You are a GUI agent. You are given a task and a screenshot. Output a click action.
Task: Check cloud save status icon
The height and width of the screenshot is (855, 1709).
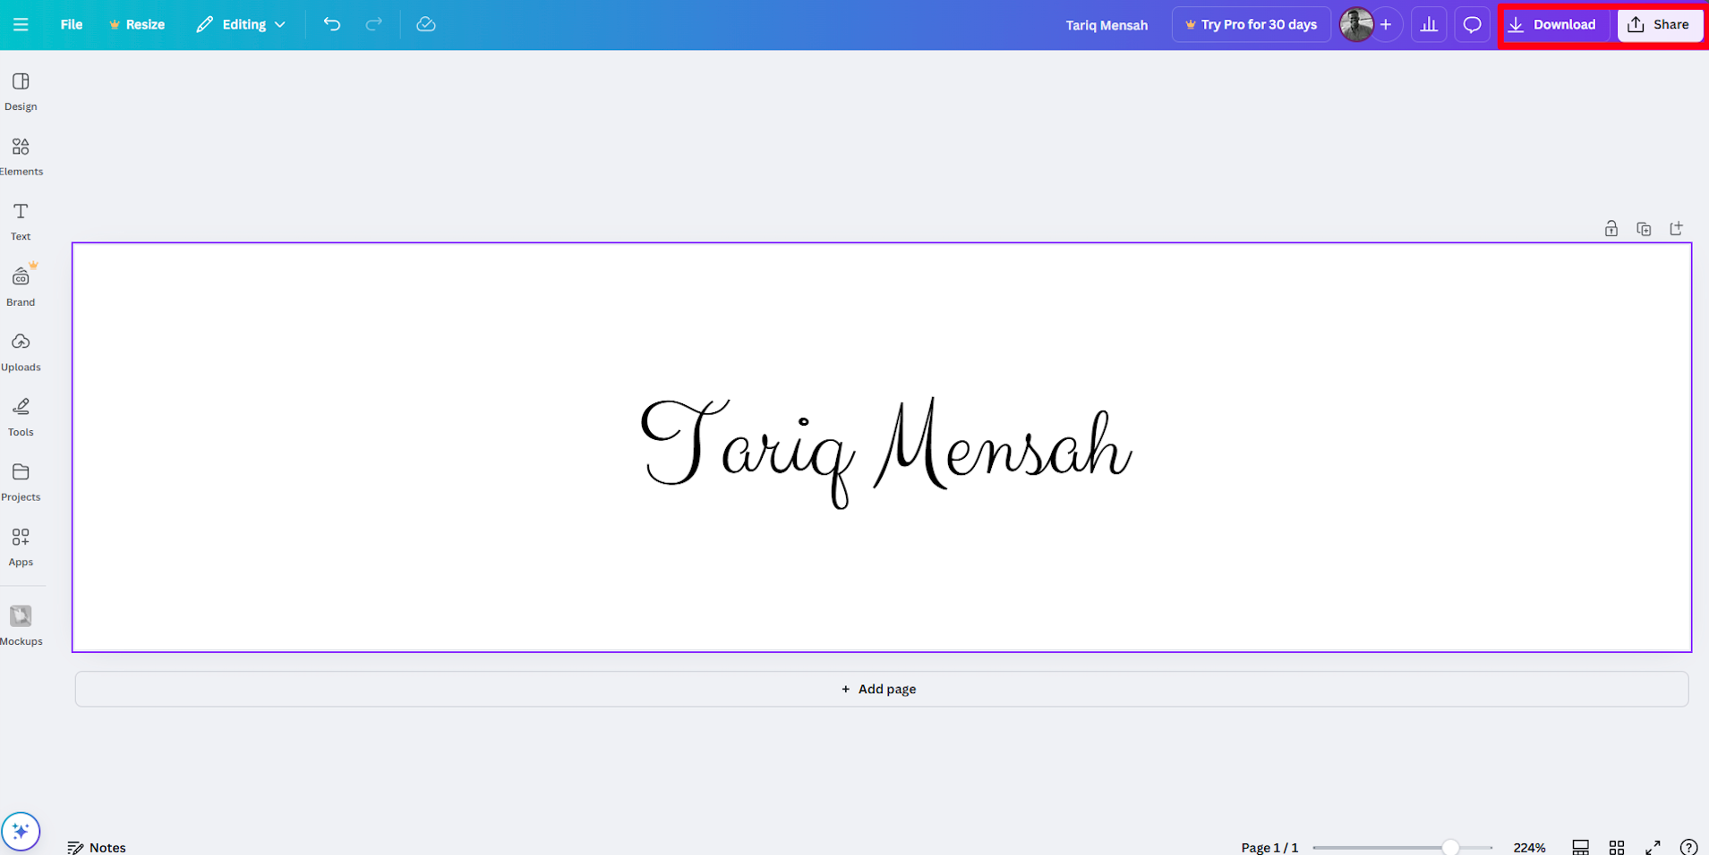[x=426, y=24]
